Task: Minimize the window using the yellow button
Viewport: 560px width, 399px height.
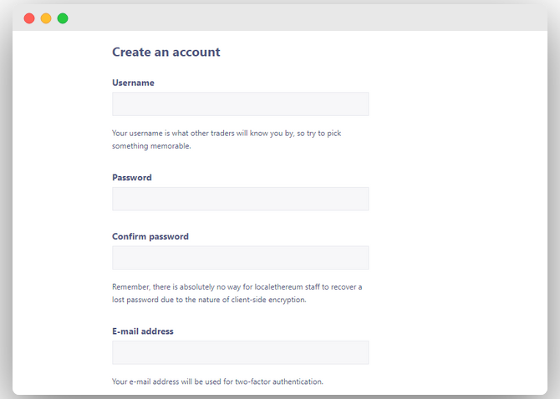Action: coord(46,18)
